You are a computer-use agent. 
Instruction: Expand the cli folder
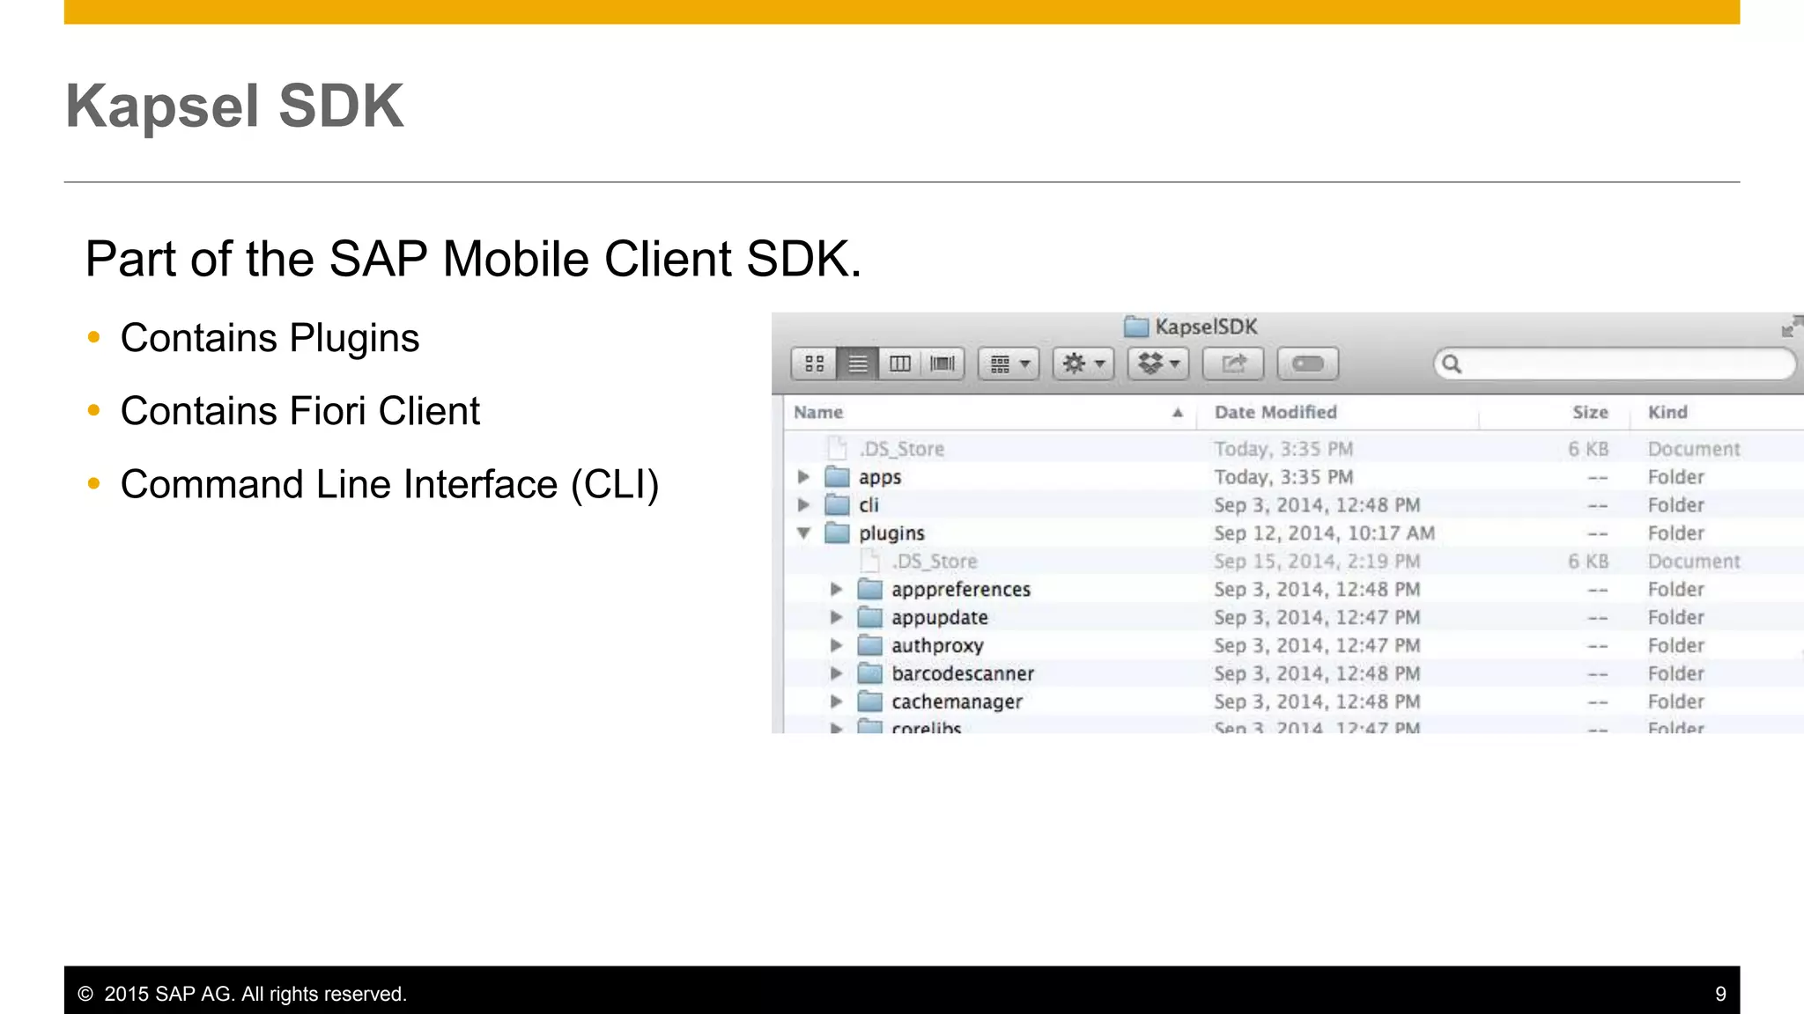click(x=803, y=505)
